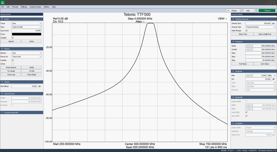Click the Single sweep button
Viewport: 277px width, 152px height.
tap(233, 11)
